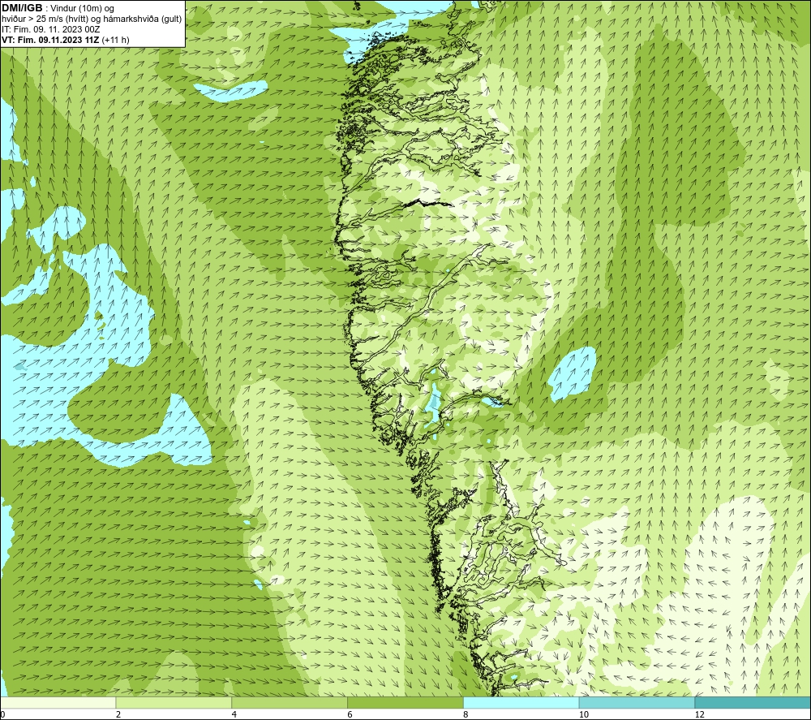Click the 8-10 light cyan color swatch
Image resolution: width=811 pixels, height=720 pixels.
pyautogui.click(x=521, y=702)
